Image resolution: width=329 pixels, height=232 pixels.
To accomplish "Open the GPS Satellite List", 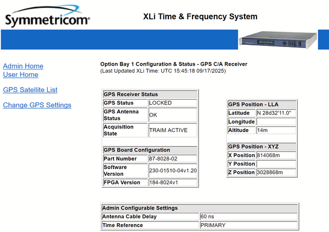I will pos(30,90).
